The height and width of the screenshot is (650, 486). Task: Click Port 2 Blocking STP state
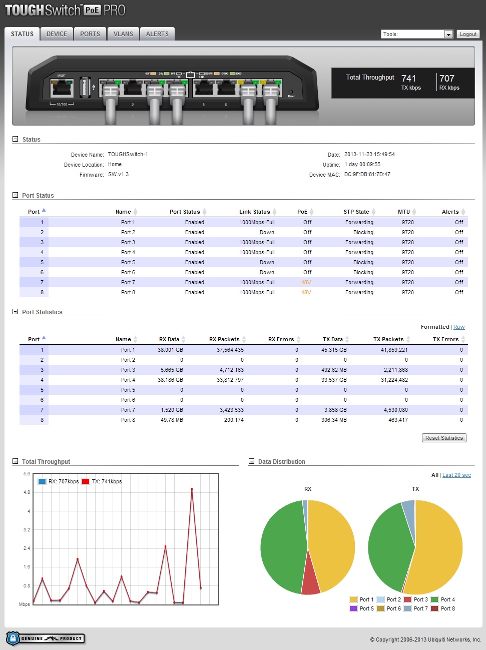[x=363, y=232]
